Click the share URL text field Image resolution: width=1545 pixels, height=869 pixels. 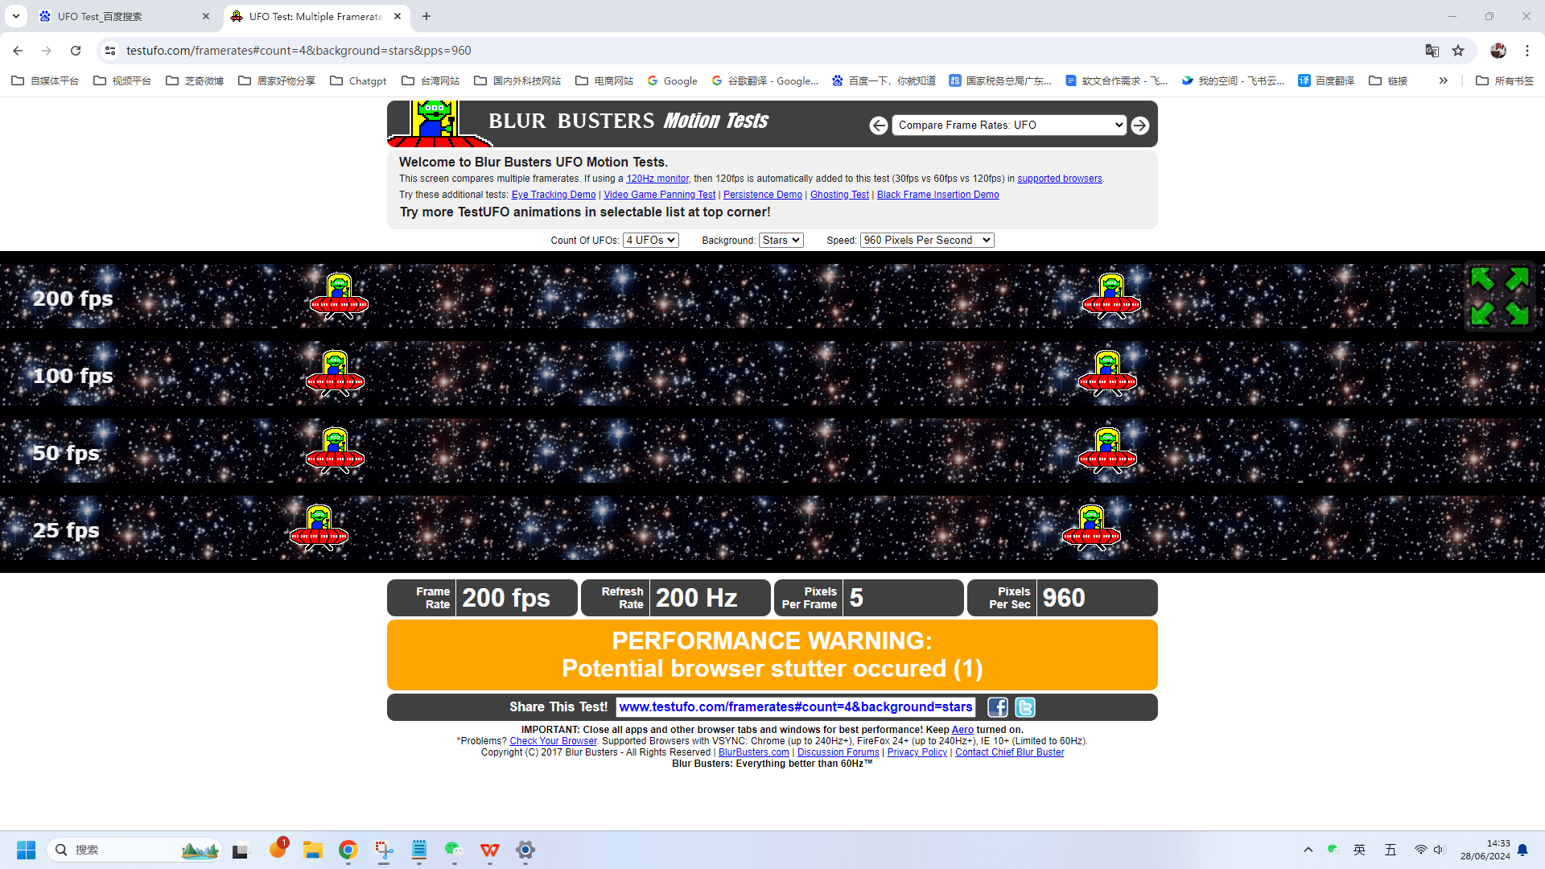(x=795, y=706)
